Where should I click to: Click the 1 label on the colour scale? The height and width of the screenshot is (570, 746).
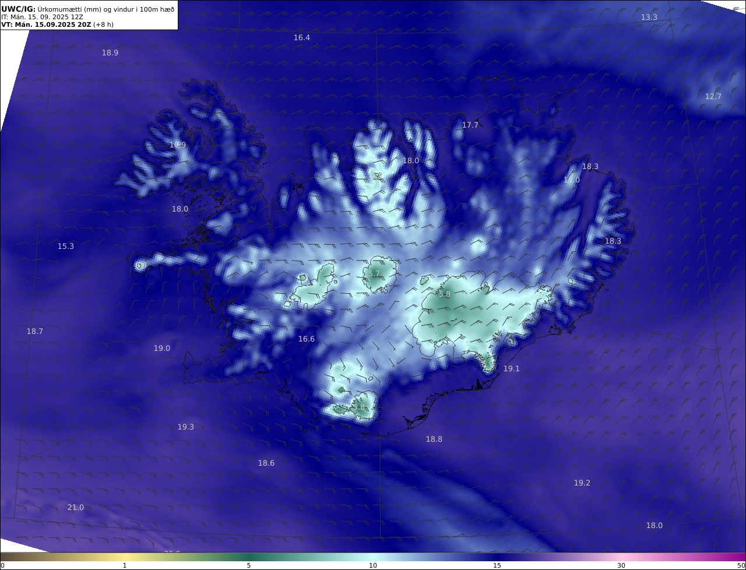pos(125,565)
